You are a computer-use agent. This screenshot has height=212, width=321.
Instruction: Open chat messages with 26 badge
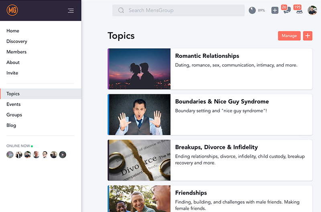click(x=286, y=9)
